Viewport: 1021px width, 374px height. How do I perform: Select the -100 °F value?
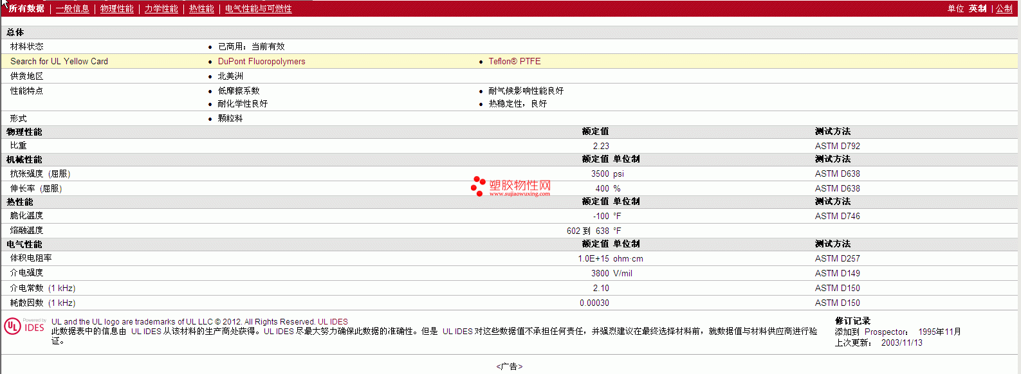pos(607,216)
